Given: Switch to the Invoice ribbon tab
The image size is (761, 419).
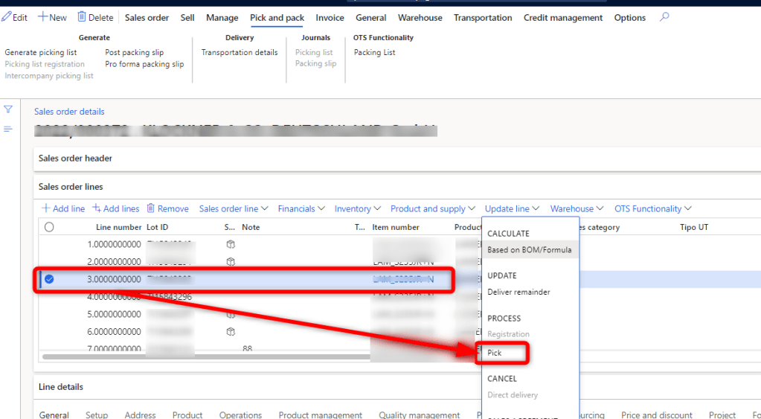Looking at the screenshot, I should pyautogui.click(x=330, y=18).
